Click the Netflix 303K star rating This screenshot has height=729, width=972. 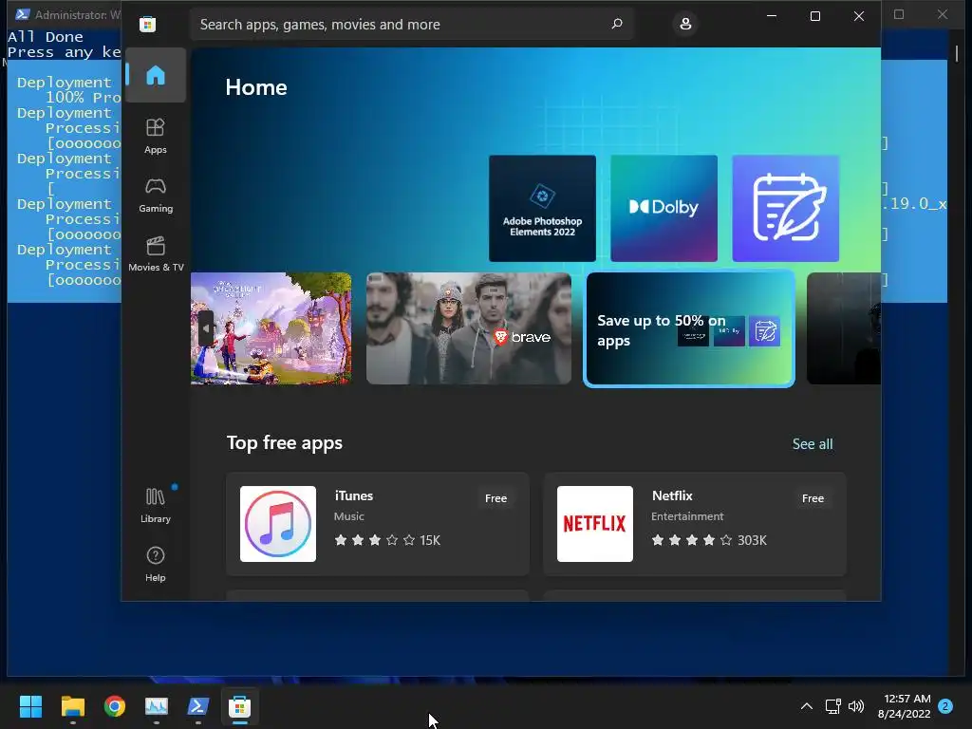coord(708,540)
